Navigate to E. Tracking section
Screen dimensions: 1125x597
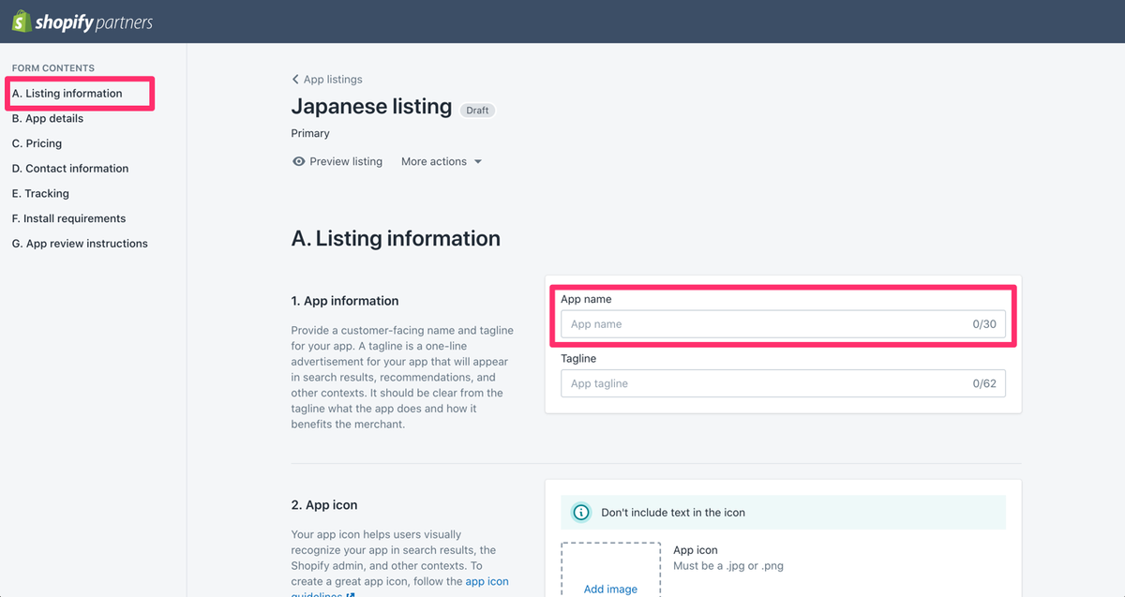40,193
